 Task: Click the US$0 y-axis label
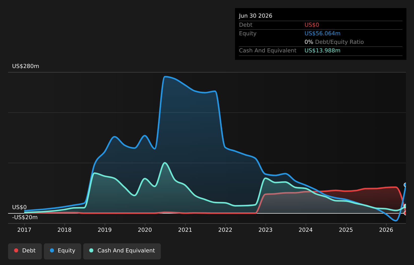(x=19, y=207)
